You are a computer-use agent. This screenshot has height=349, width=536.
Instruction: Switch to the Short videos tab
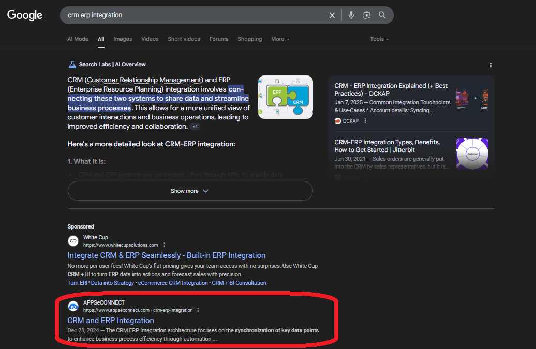184,39
